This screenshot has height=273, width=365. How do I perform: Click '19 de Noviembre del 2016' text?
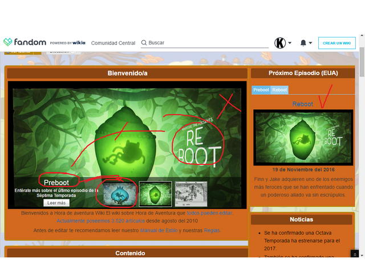coord(303,169)
